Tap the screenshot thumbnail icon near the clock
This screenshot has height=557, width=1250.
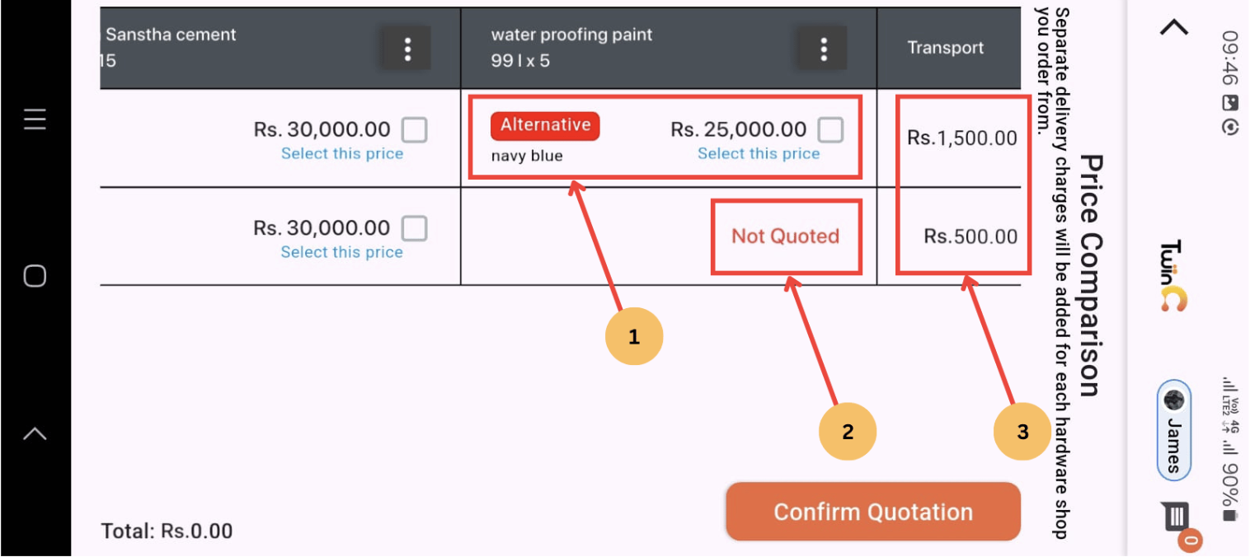(x=1230, y=102)
